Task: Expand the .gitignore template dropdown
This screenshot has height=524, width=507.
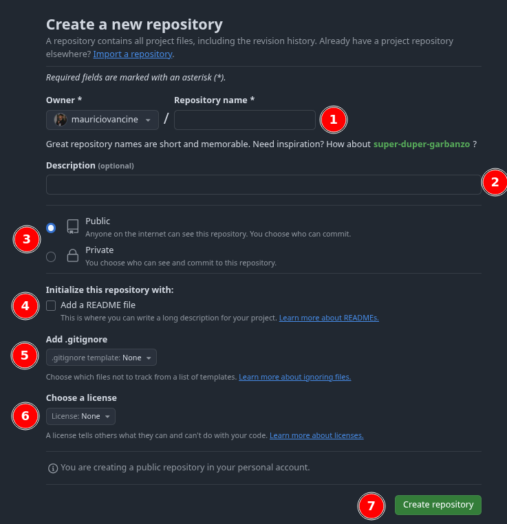Action: (101, 358)
